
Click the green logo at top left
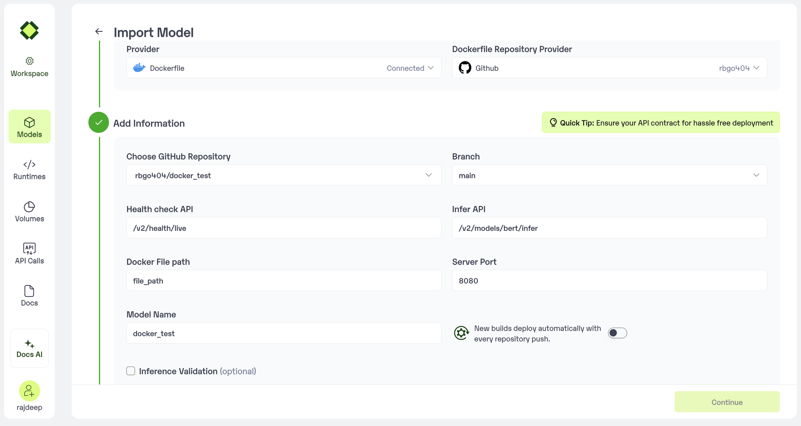(x=29, y=30)
